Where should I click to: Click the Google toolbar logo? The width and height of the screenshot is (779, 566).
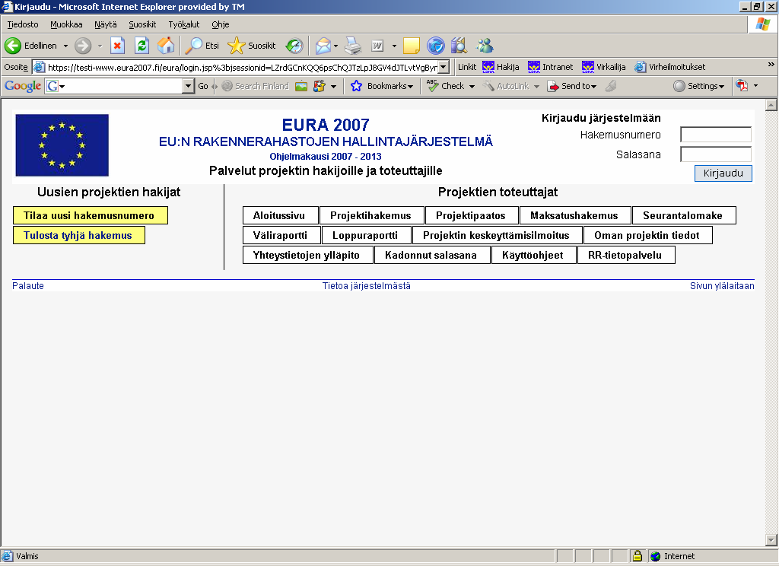[23, 86]
